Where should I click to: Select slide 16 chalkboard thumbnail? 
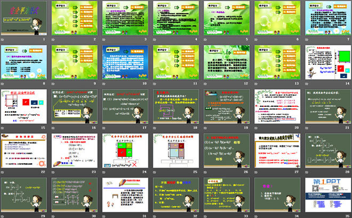click(x=75, y=106)
